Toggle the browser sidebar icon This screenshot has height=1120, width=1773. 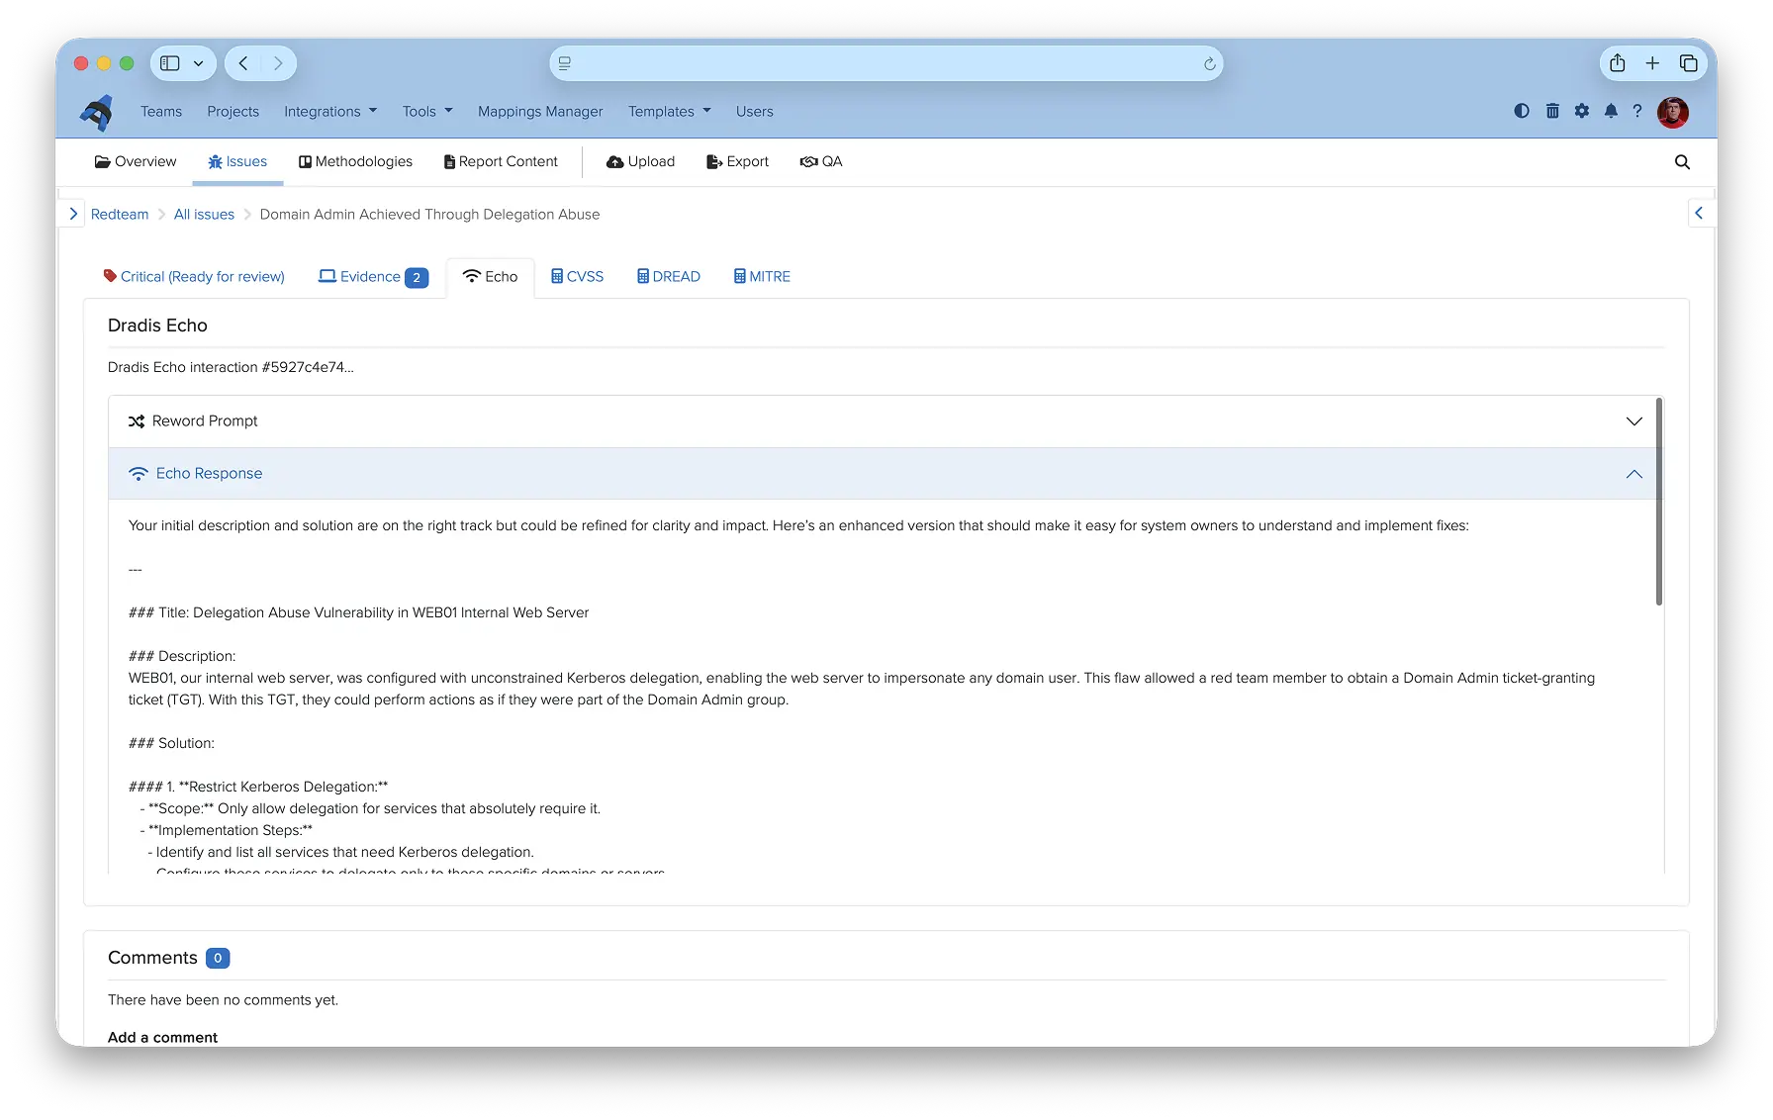coord(170,63)
